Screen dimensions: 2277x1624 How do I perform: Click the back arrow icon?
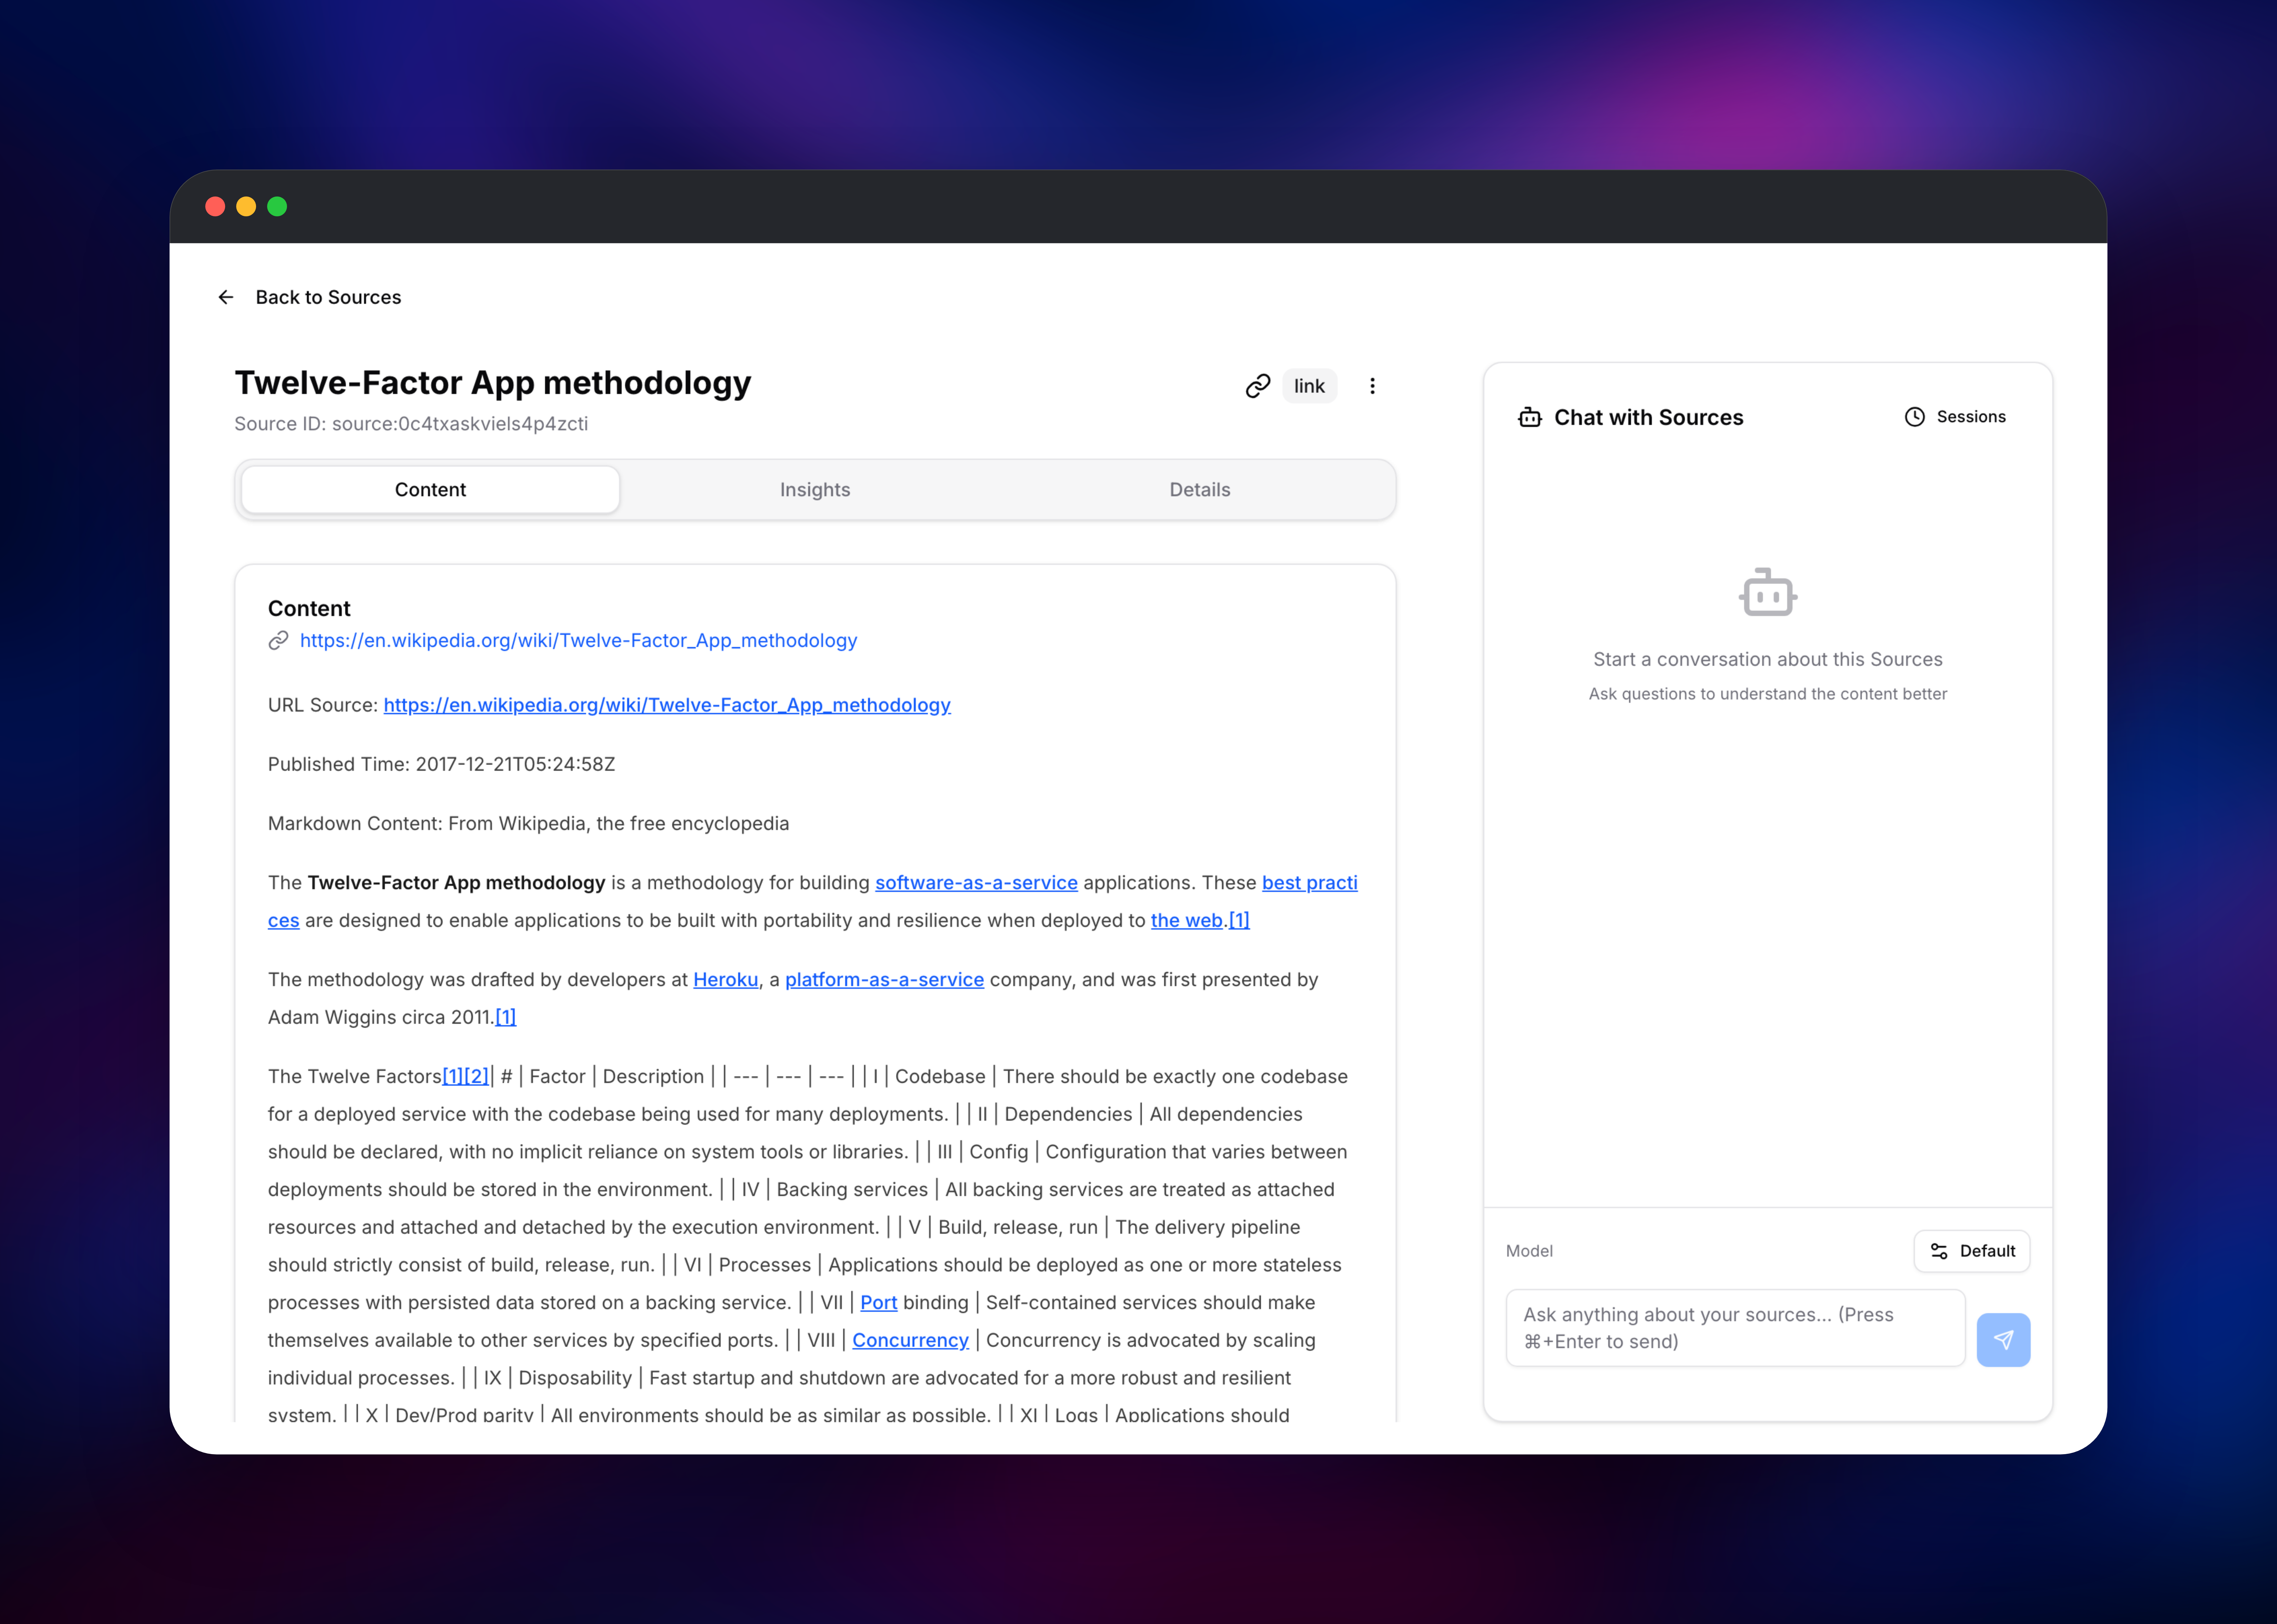pos(226,297)
